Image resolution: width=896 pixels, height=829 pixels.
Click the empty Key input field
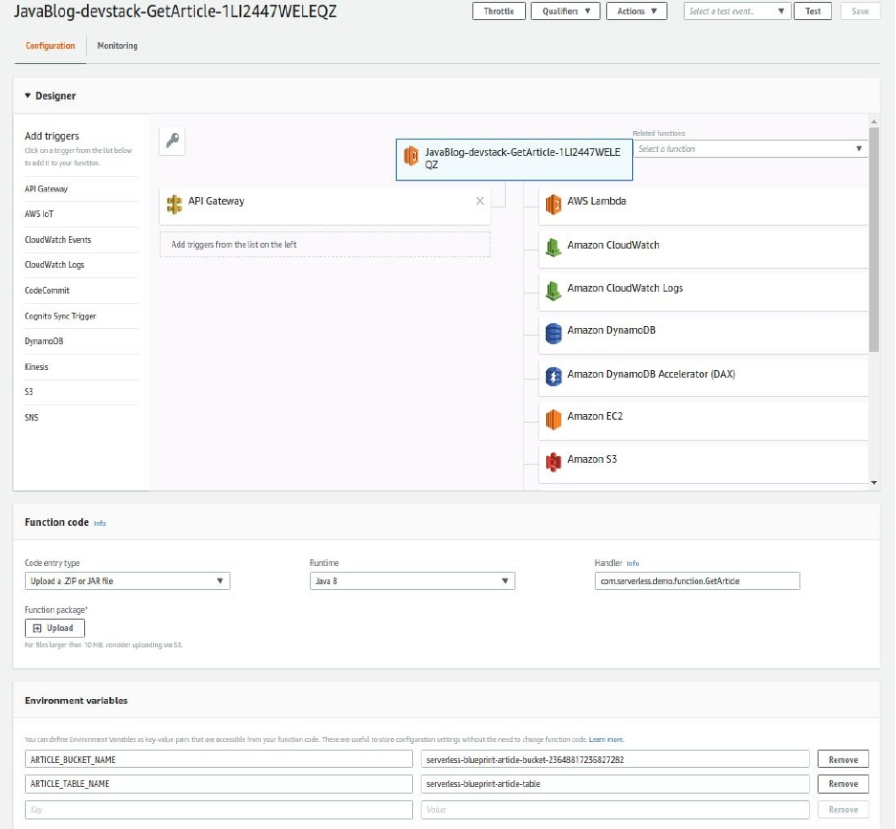coord(219,810)
